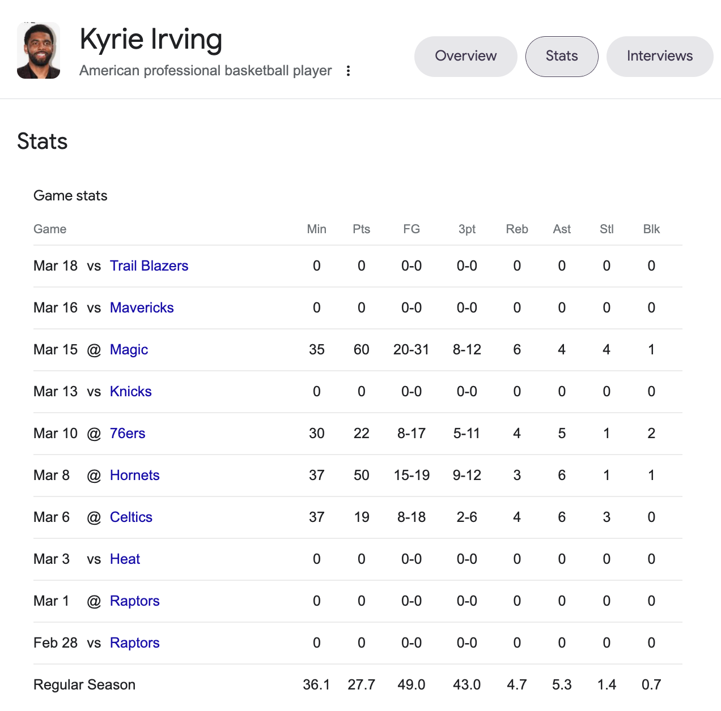Open the Raptors link for Feb 28
The height and width of the screenshot is (711, 721).
(x=135, y=643)
